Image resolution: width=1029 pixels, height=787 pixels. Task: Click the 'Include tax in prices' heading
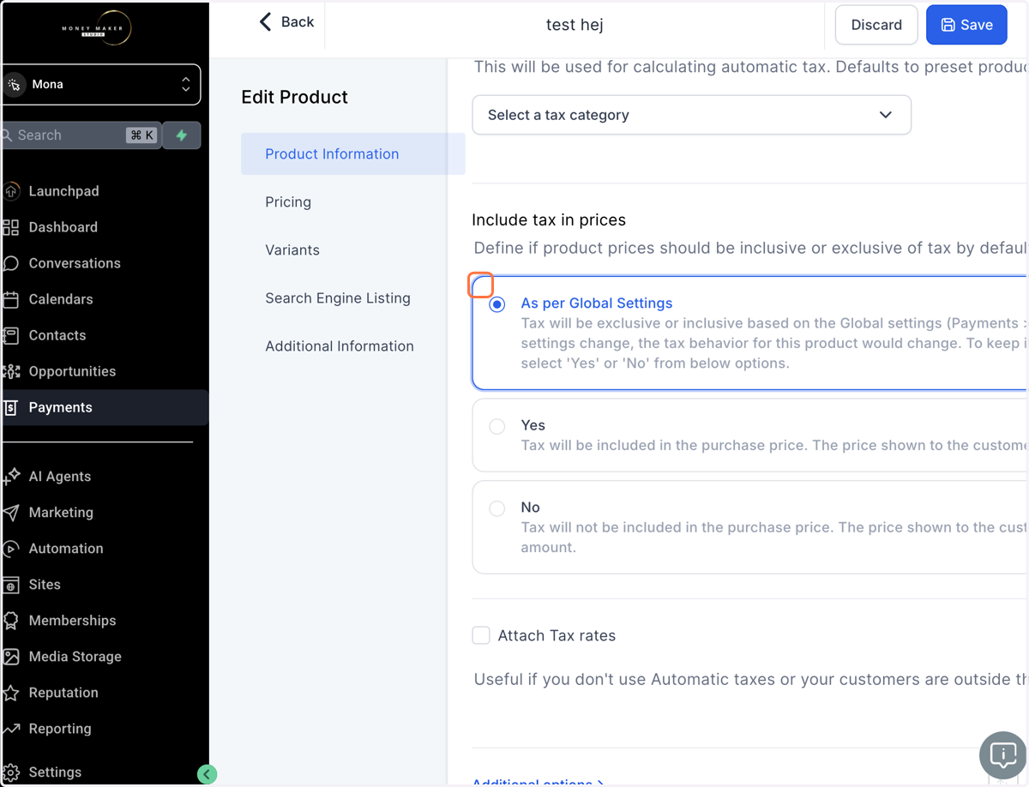click(x=549, y=220)
